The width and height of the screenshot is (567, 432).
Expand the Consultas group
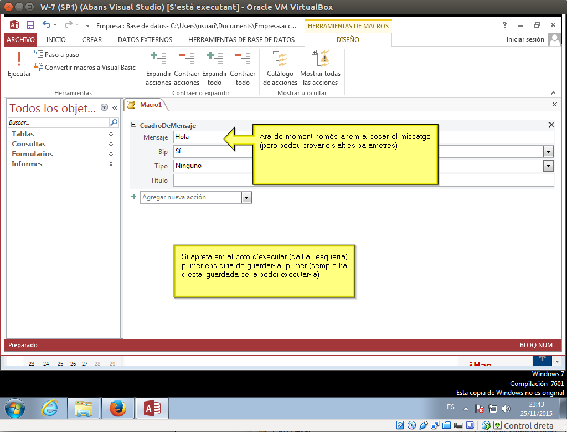point(111,144)
